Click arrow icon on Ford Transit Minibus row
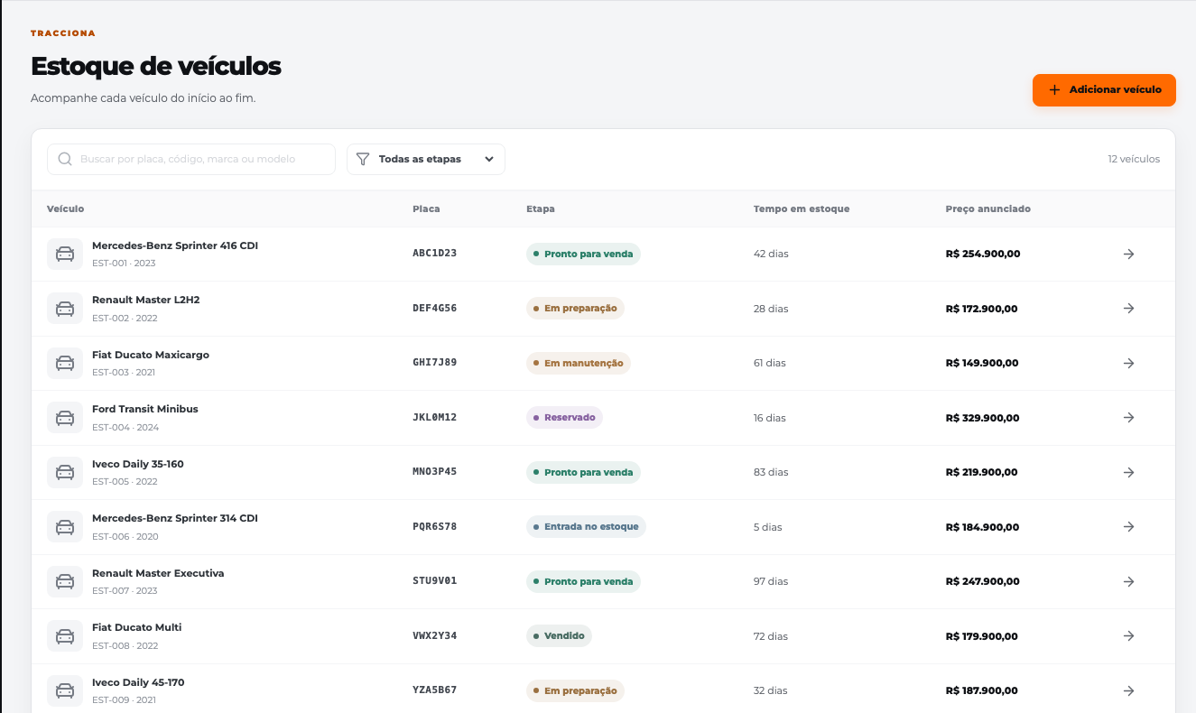This screenshot has height=713, width=1196. [1128, 418]
